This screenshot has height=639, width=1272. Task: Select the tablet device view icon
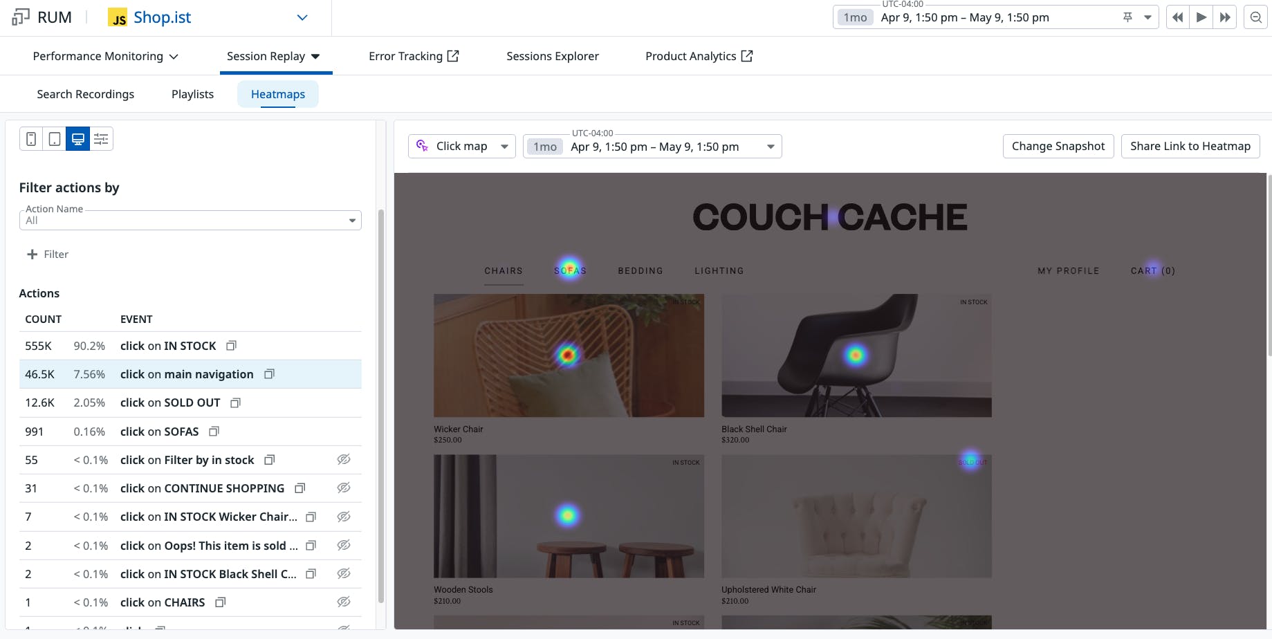click(x=55, y=139)
